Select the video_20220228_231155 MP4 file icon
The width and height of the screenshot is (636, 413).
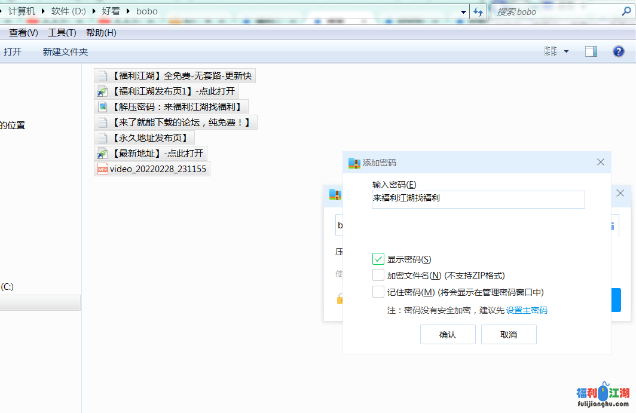point(102,169)
